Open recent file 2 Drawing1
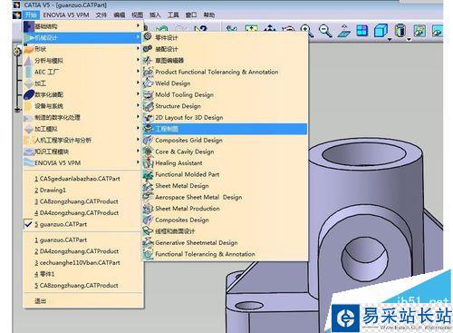 pos(50,191)
